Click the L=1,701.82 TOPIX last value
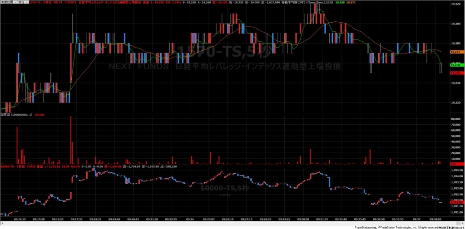Image resolution: width=465 pixels, height=229 pixels. (53, 166)
